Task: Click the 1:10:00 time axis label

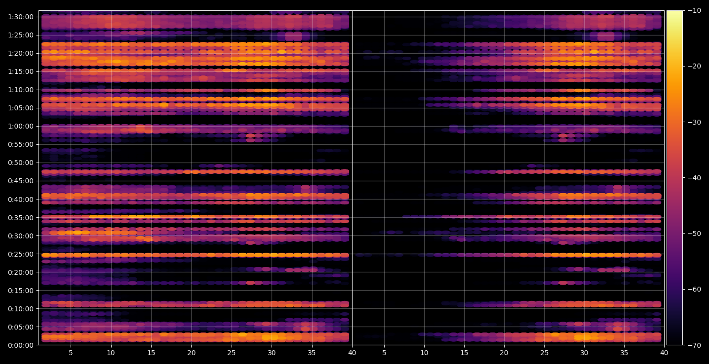Action: click(x=21, y=90)
